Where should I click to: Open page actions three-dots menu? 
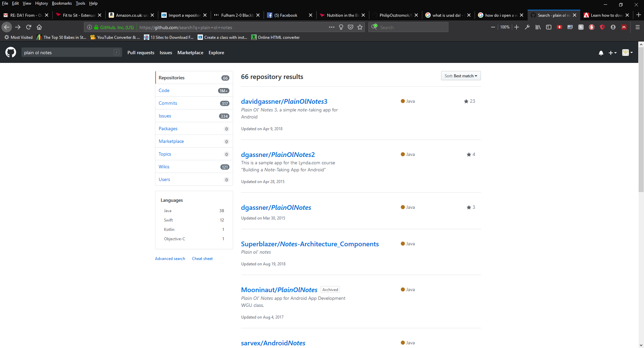[x=332, y=27]
